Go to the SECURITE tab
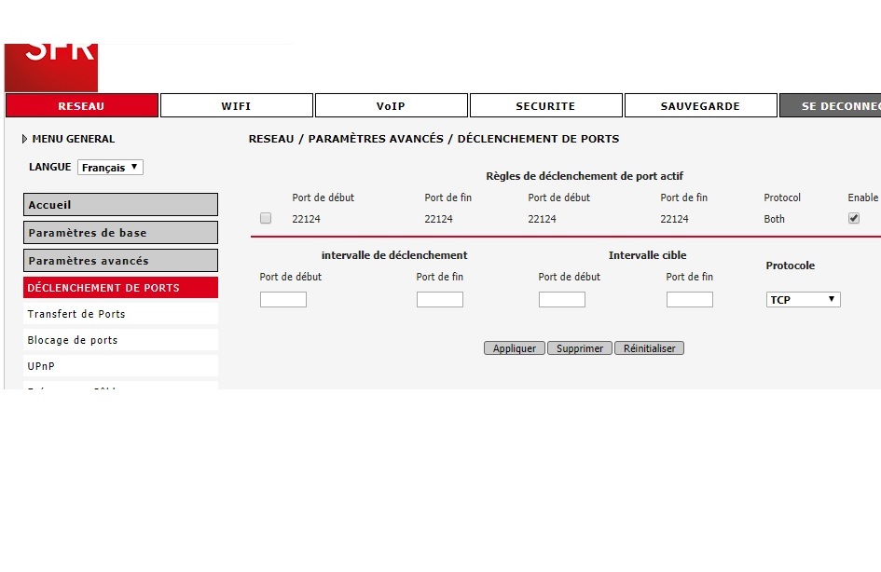Image resolution: width=881 pixels, height=572 pixels. 545,106
